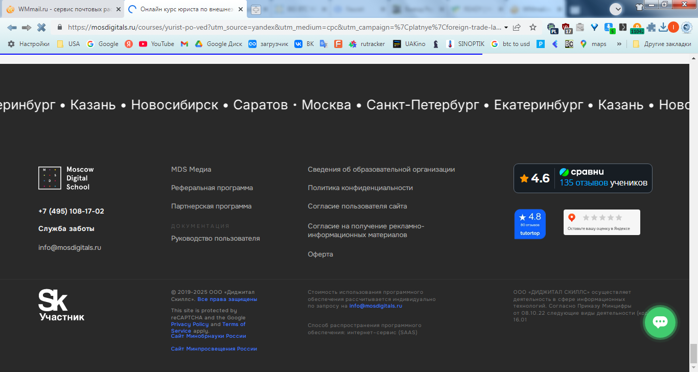Open the orange profile avatar
This screenshot has width=698, height=372.
coord(673,27)
